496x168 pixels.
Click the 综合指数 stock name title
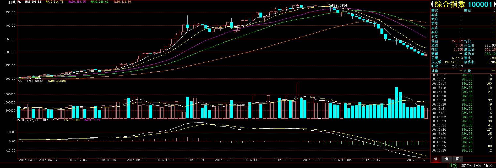450,4
